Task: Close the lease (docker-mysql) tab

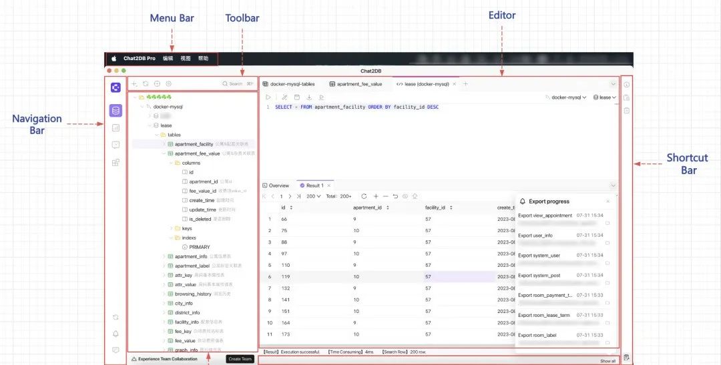Action: point(455,84)
